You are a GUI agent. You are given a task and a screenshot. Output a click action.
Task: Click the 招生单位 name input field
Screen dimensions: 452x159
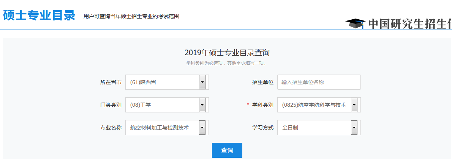(319, 82)
